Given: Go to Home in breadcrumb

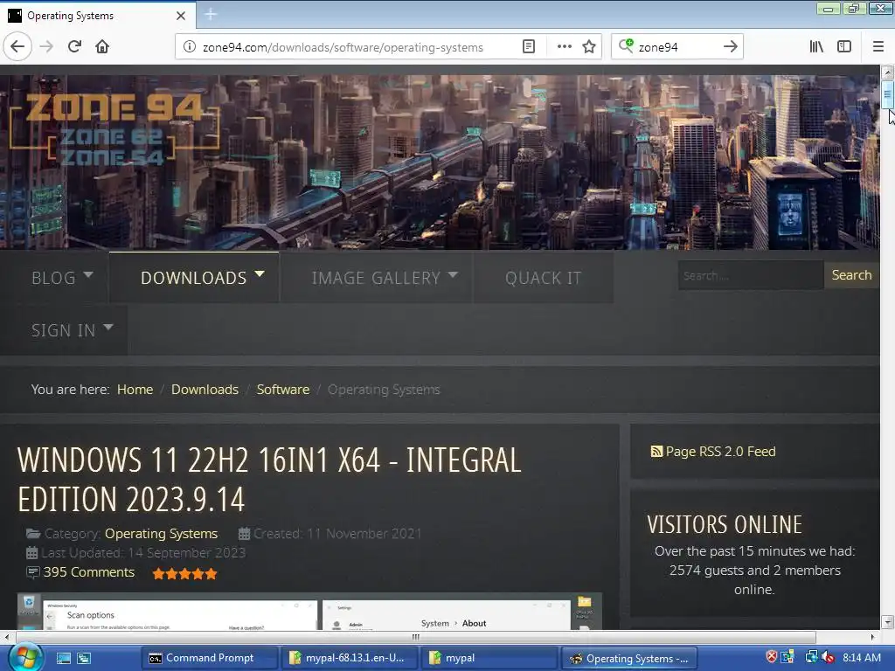Looking at the screenshot, I should click(135, 389).
